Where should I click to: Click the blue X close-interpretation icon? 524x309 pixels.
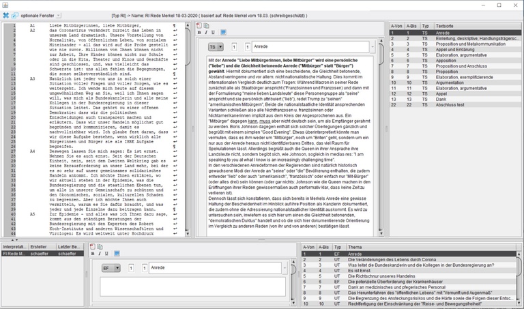click(5, 16)
